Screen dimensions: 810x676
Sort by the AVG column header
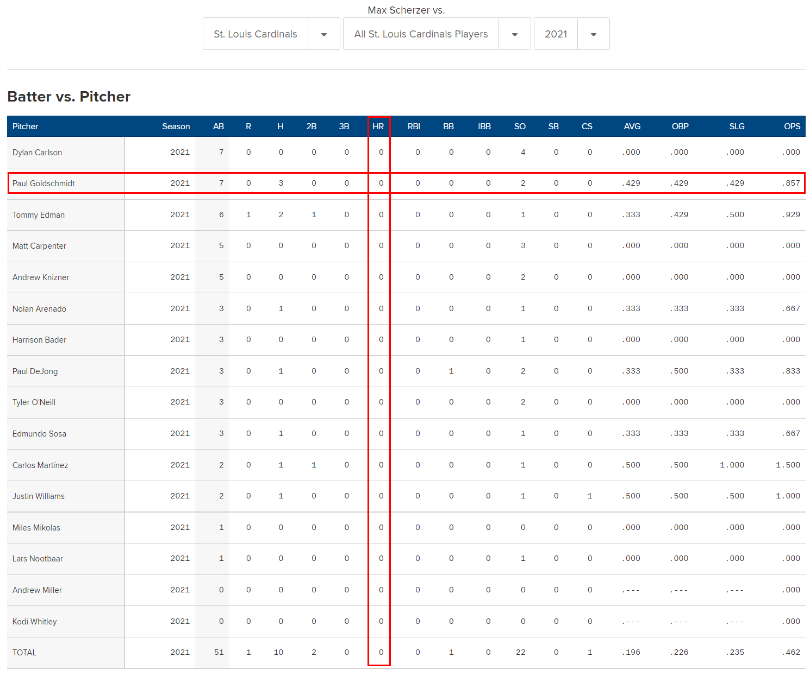(x=632, y=126)
